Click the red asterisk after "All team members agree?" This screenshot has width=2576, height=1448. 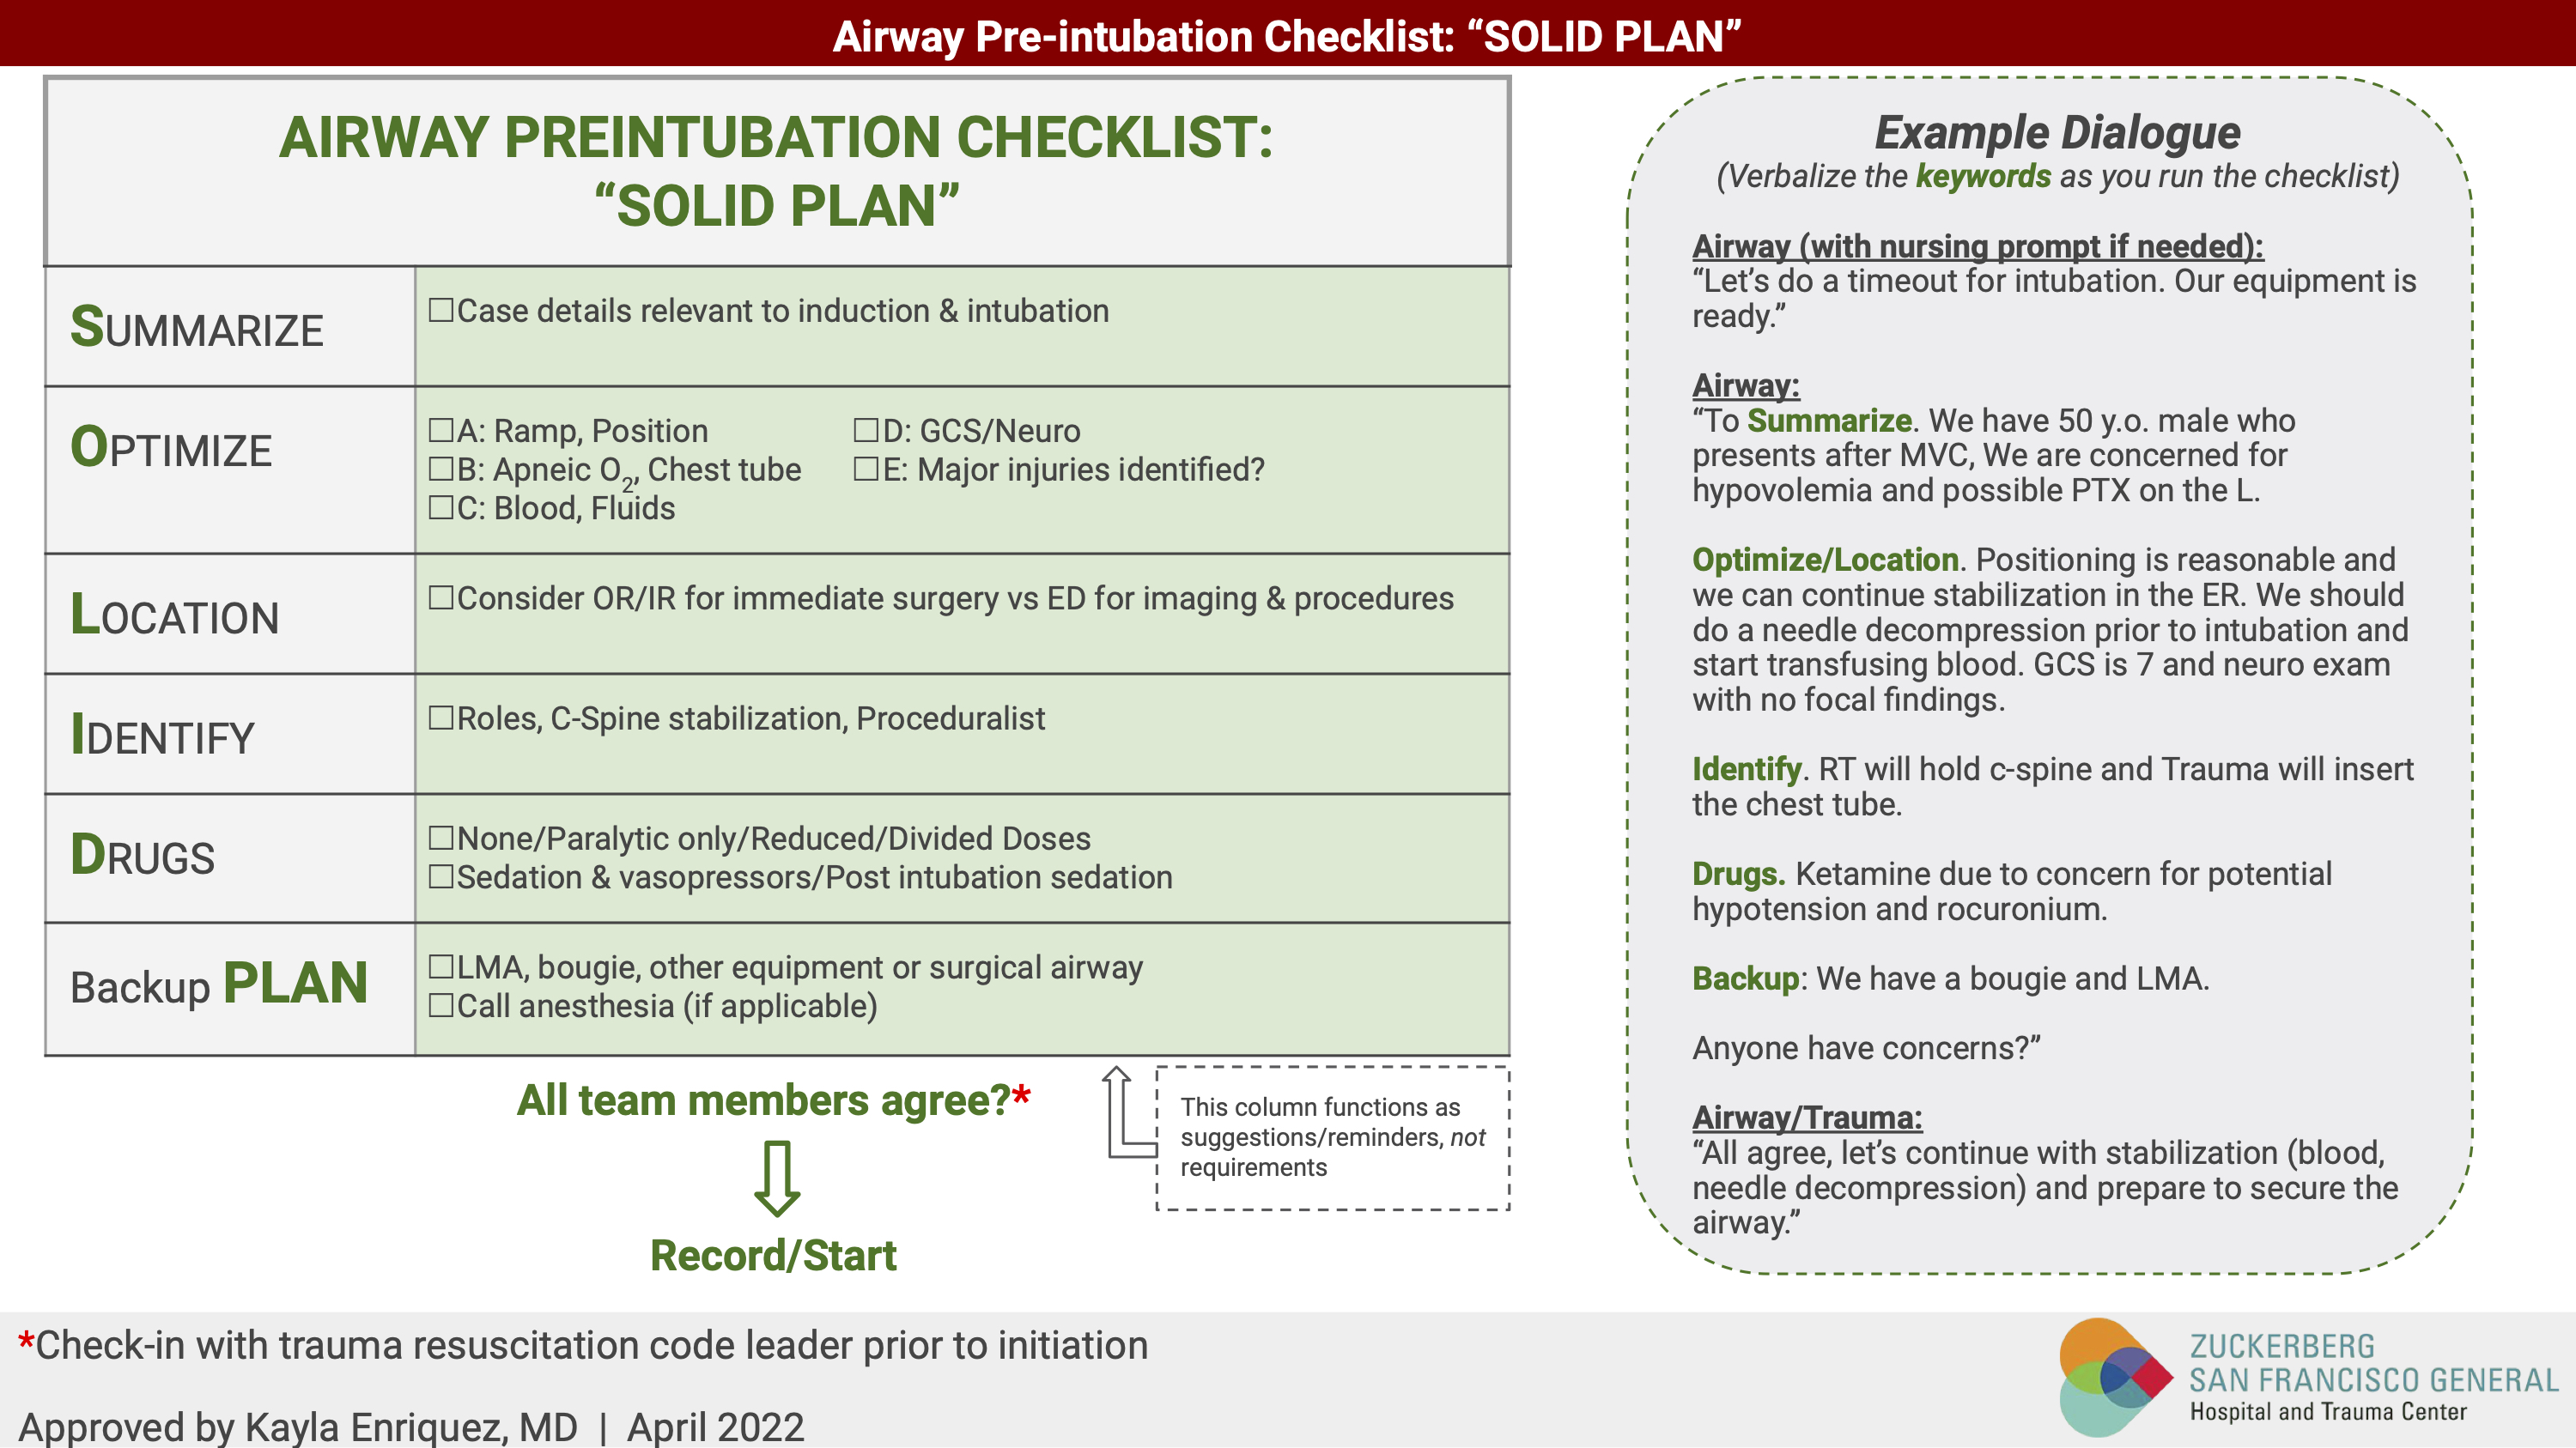(1021, 1095)
